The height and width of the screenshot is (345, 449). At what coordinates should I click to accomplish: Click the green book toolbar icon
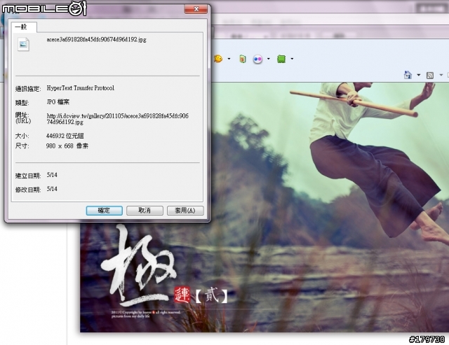243,59
